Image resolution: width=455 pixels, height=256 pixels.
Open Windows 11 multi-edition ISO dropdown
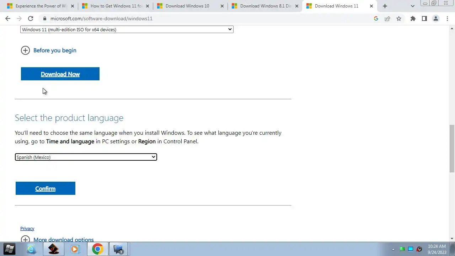click(127, 30)
